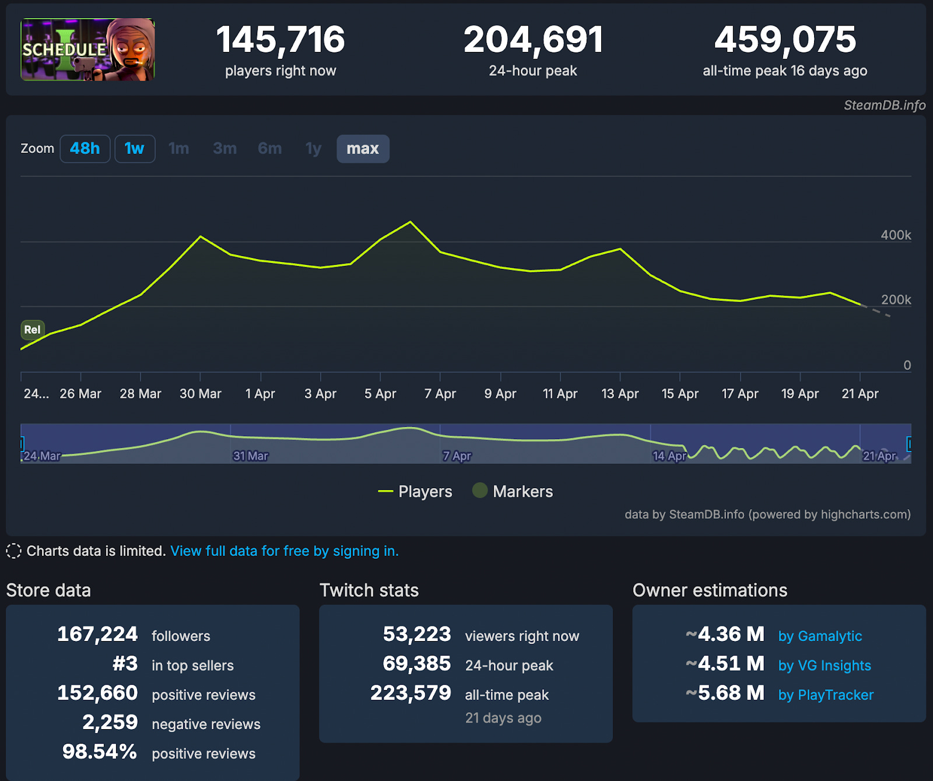Select the 1y zoom range
933x781 pixels.
tap(314, 149)
